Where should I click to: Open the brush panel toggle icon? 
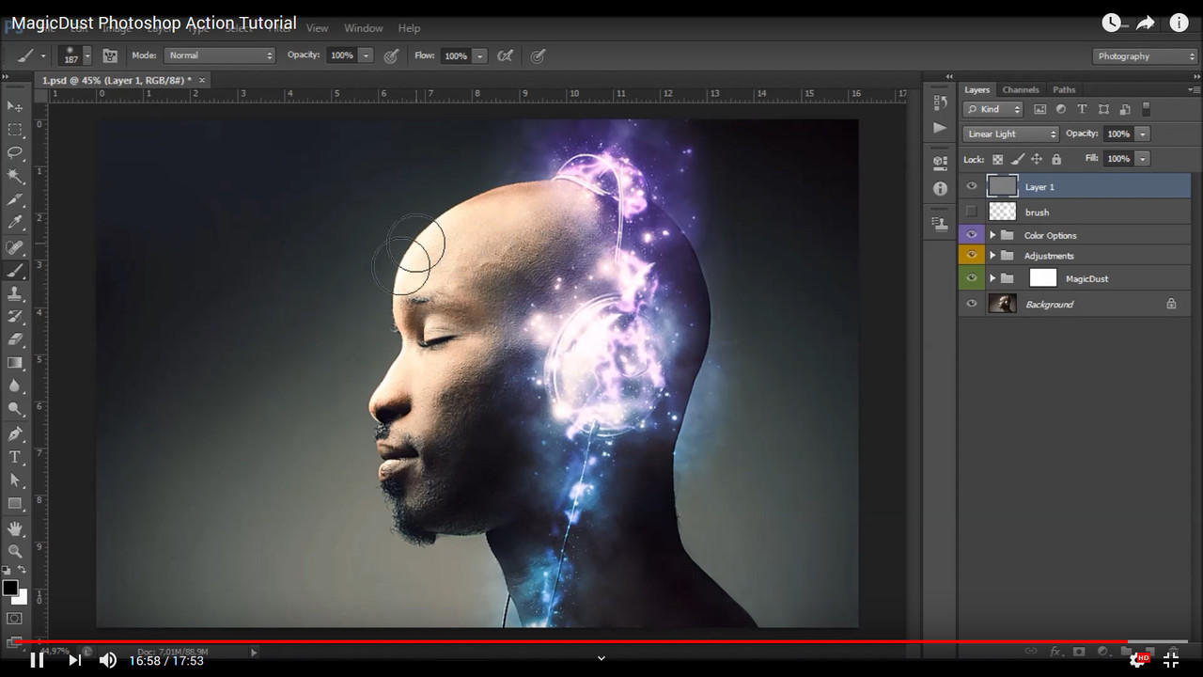[x=110, y=56]
